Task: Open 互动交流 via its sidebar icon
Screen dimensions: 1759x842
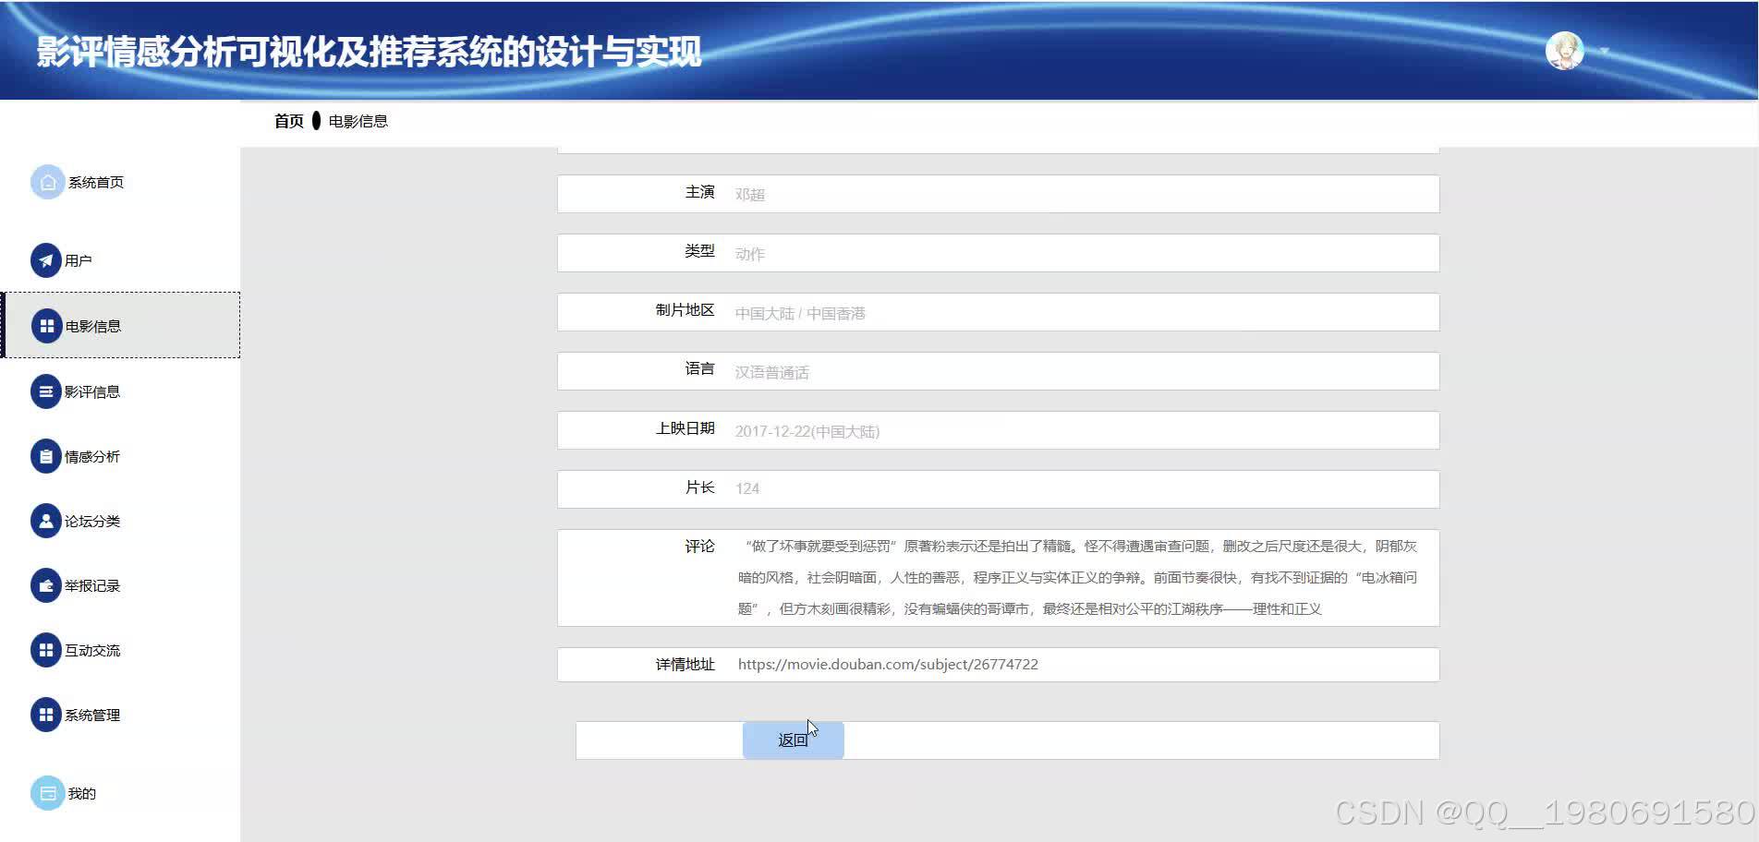Action: (47, 649)
